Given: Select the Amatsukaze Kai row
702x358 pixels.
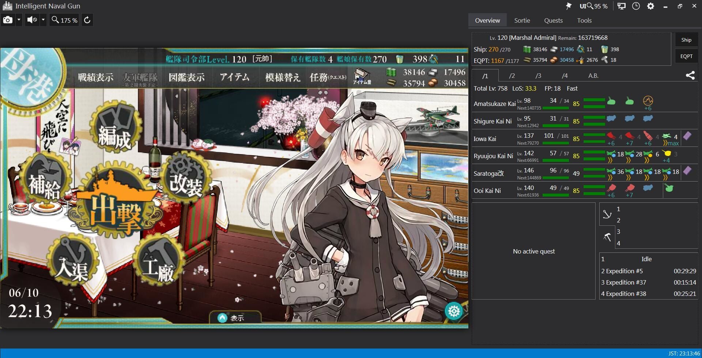Looking at the screenshot, I should (x=585, y=103).
